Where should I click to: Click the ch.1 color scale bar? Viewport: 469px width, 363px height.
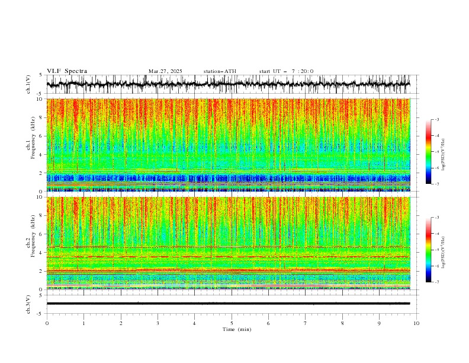click(x=428, y=152)
